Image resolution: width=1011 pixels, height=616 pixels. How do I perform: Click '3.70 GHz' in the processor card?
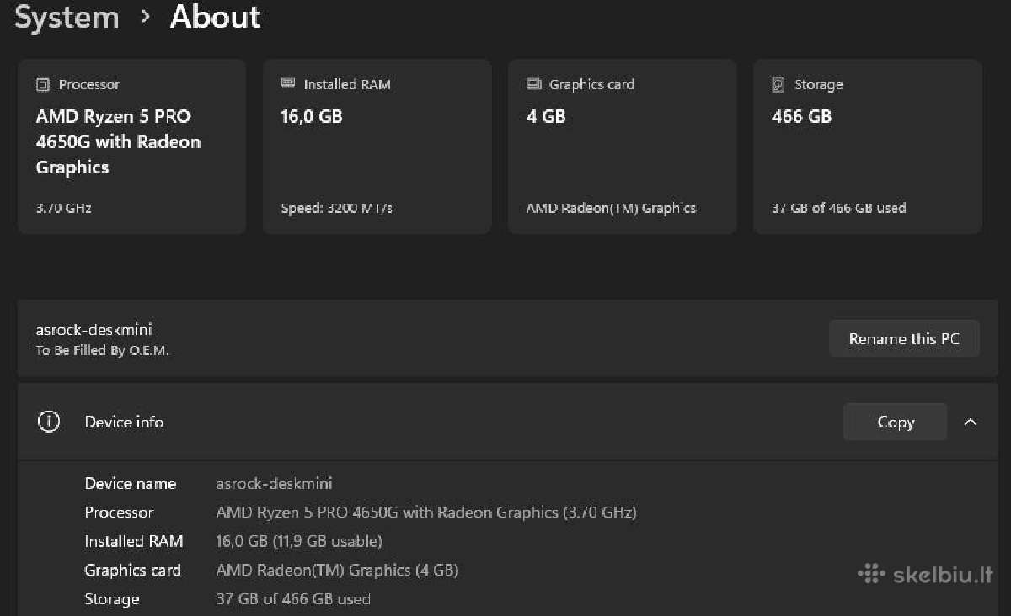(x=64, y=208)
